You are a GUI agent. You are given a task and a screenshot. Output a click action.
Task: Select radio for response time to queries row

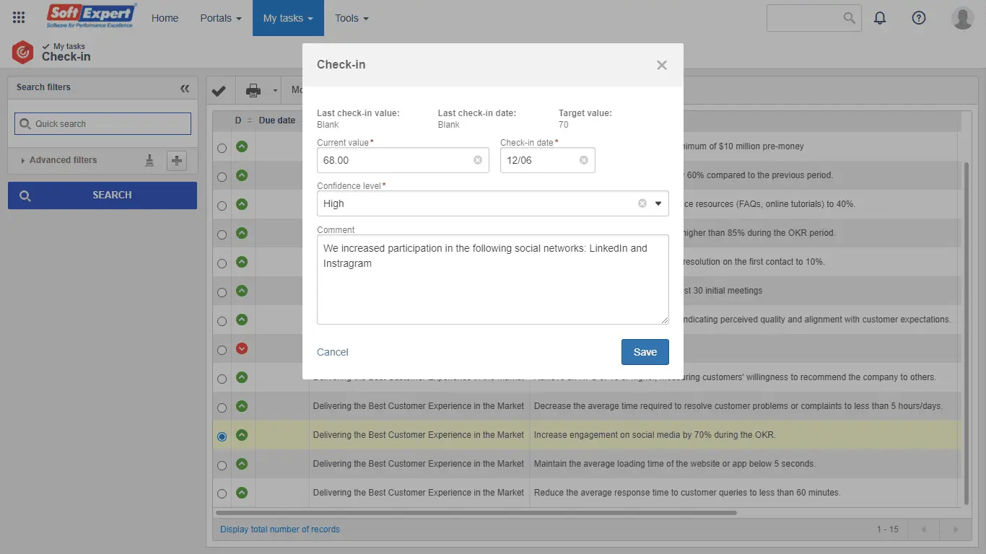click(x=222, y=494)
